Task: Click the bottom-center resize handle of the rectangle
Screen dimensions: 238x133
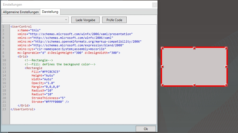Action: tap(194, 85)
